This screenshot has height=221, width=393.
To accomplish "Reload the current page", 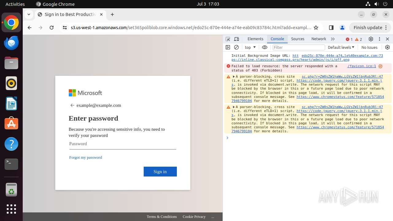I will pos(52,28).
